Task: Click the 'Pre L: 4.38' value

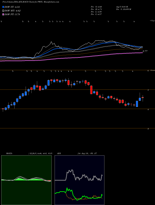Action: 96,12
